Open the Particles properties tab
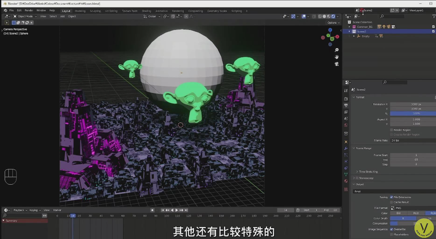The image size is (436, 239). (346, 155)
